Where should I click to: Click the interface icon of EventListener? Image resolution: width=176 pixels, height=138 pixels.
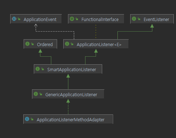tap(134, 19)
